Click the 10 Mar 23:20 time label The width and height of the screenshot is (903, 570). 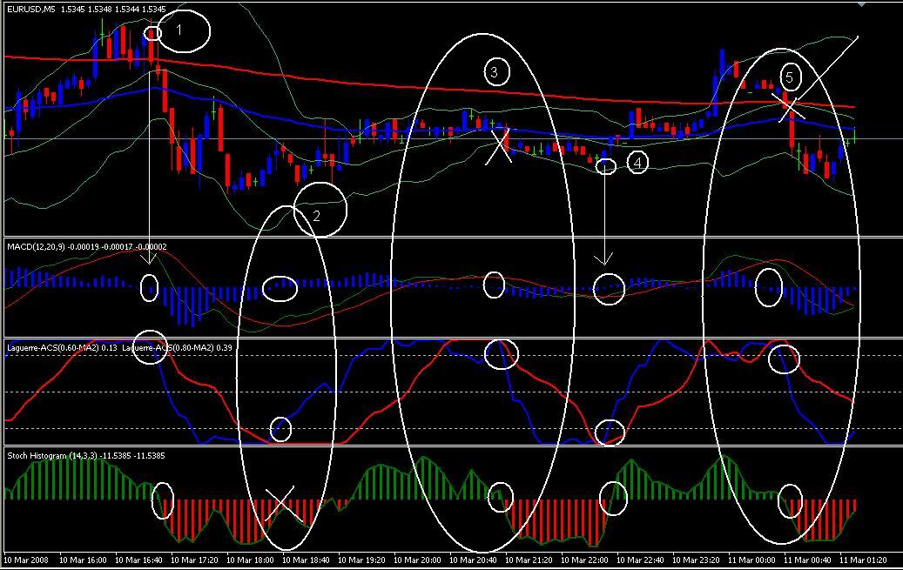point(696,560)
